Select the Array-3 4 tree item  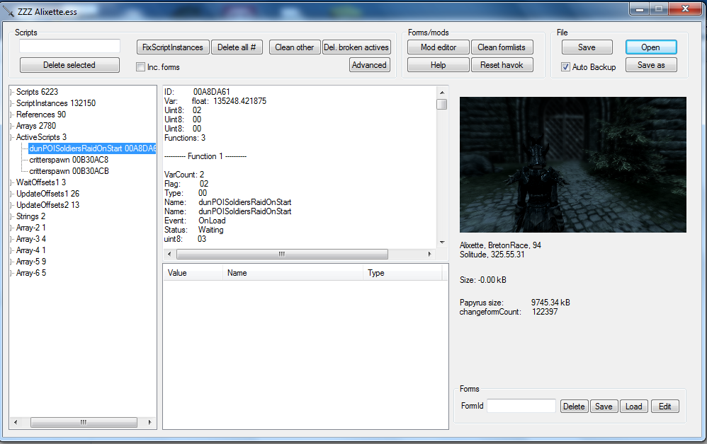point(30,239)
